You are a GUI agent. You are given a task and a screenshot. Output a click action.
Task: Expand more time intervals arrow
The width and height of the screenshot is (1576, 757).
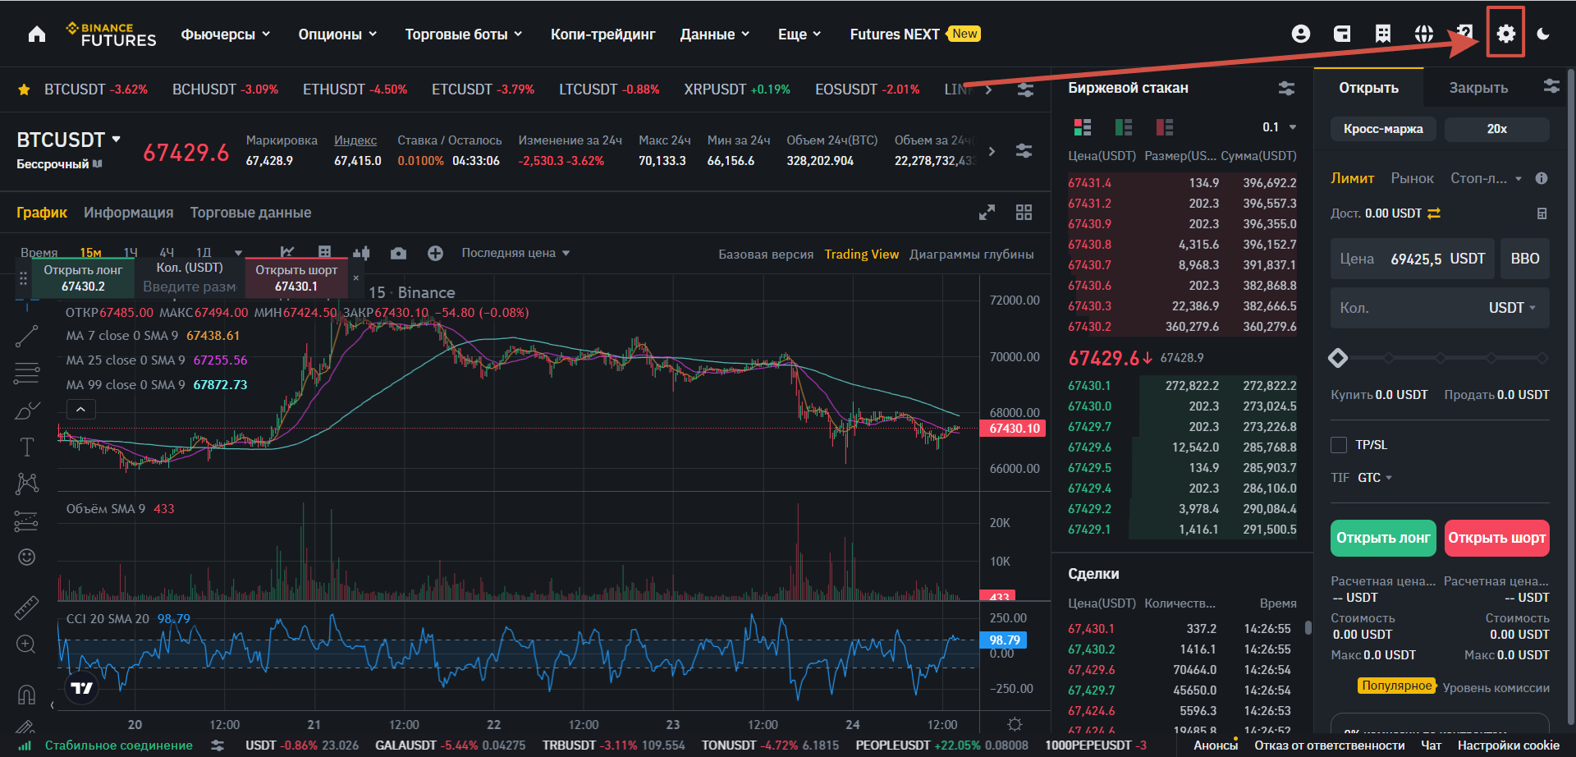(238, 253)
